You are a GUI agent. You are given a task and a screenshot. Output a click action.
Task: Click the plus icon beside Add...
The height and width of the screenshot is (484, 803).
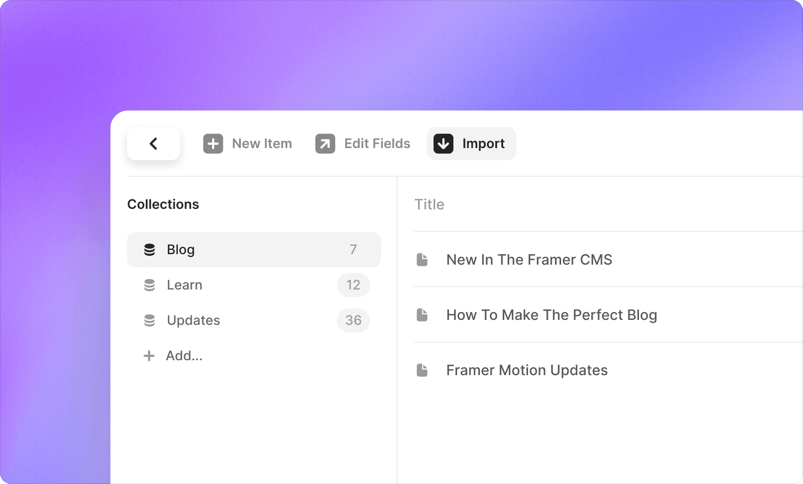click(149, 356)
